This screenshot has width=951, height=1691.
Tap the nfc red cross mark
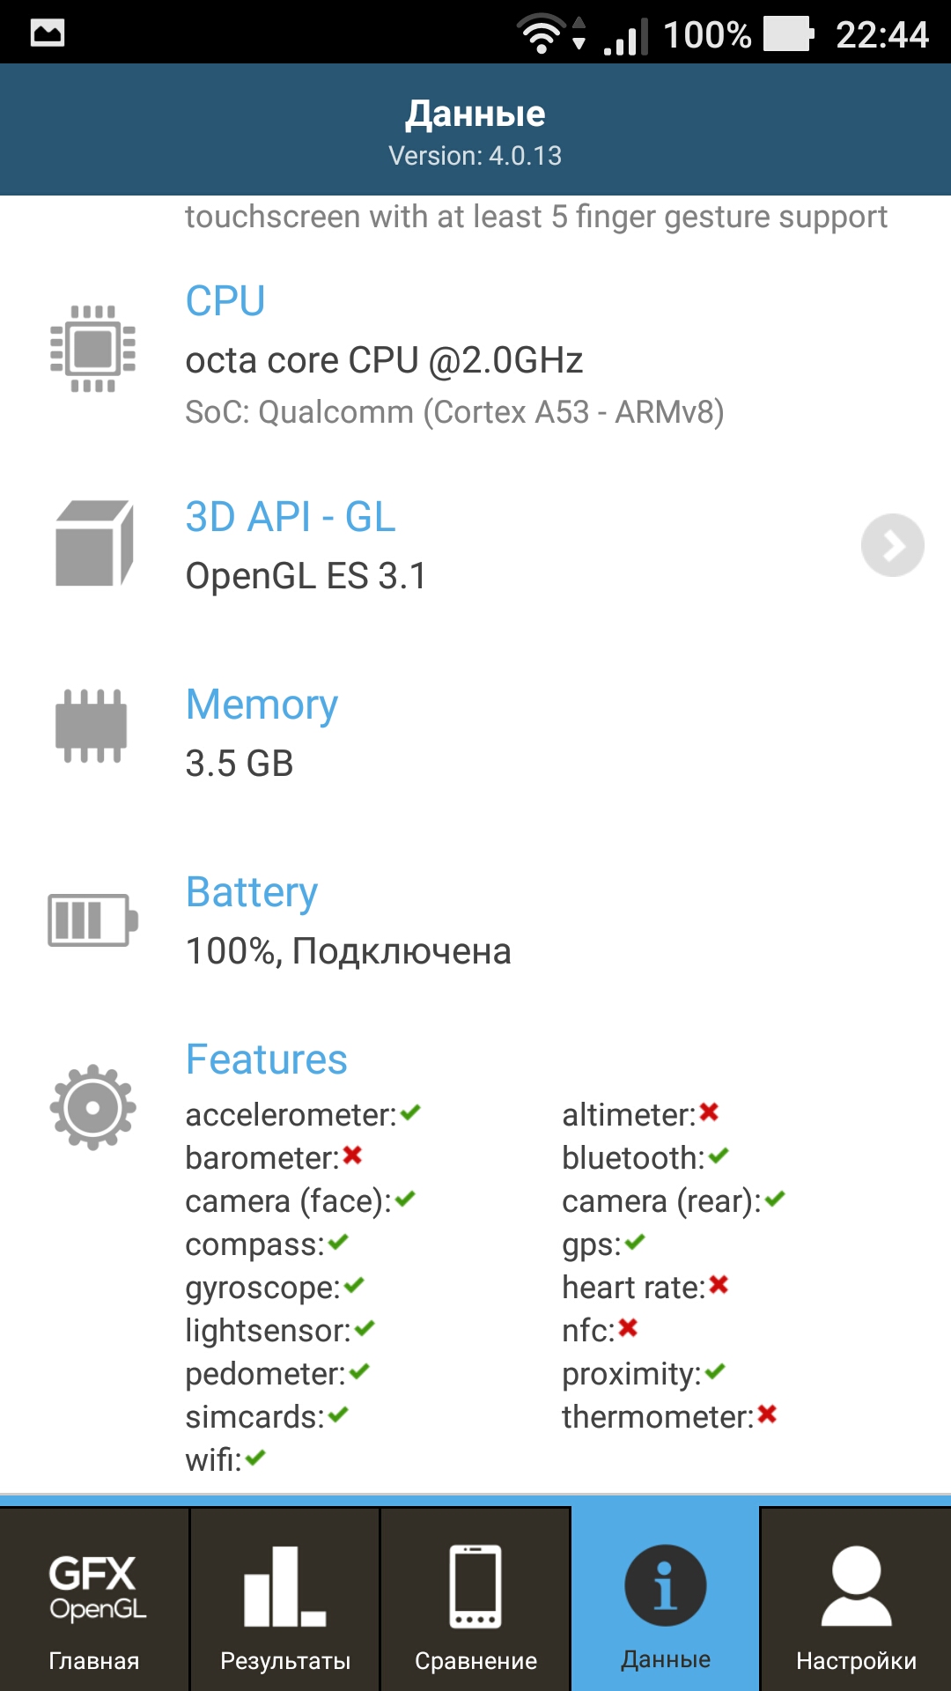tap(628, 1327)
